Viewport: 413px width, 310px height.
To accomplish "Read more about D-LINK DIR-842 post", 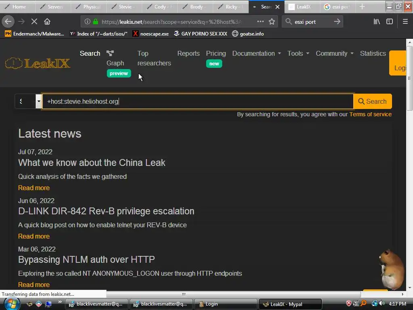I will [x=34, y=236].
